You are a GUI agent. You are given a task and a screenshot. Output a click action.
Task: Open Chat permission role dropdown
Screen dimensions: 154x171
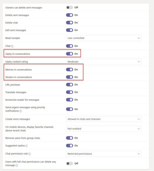pos(104,154)
